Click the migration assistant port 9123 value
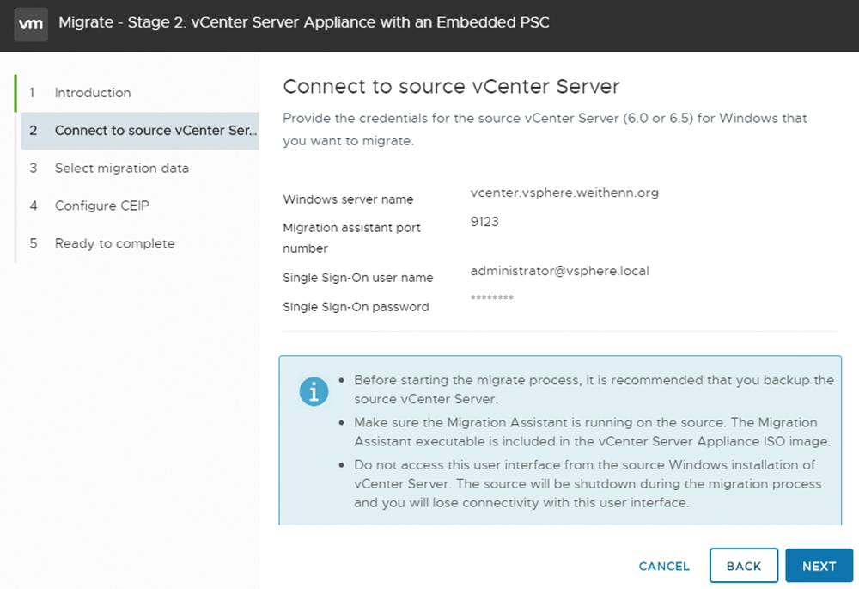This screenshot has height=589, width=859. [x=484, y=222]
